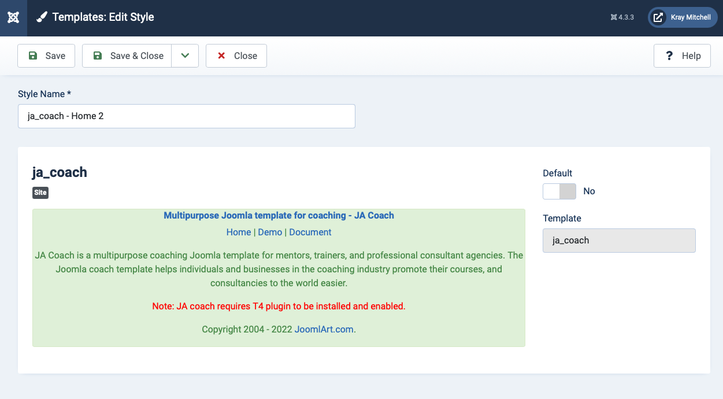723x399 pixels.
Task: Click the Joomla 4.3.3 version indicator
Action: click(x=622, y=17)
